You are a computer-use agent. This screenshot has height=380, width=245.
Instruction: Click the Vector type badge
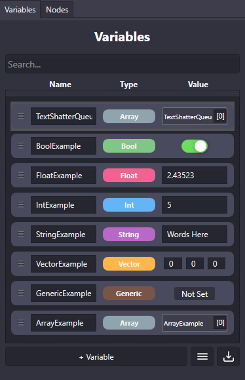(129, 264)
